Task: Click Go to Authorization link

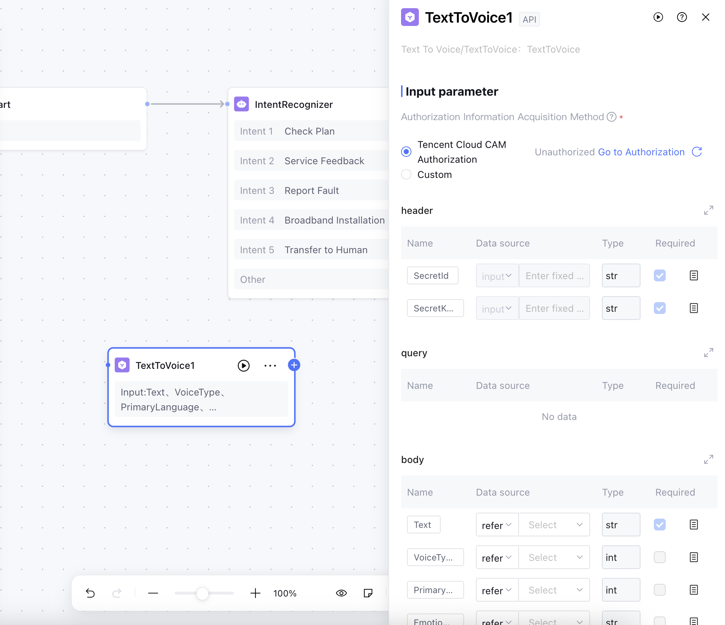Action: coord(641,152)
